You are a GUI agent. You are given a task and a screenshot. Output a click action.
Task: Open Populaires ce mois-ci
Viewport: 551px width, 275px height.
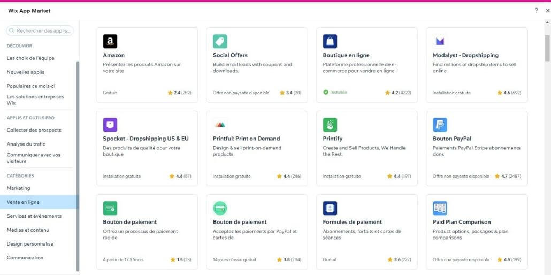pyautogui.click(x=31, y=86)
